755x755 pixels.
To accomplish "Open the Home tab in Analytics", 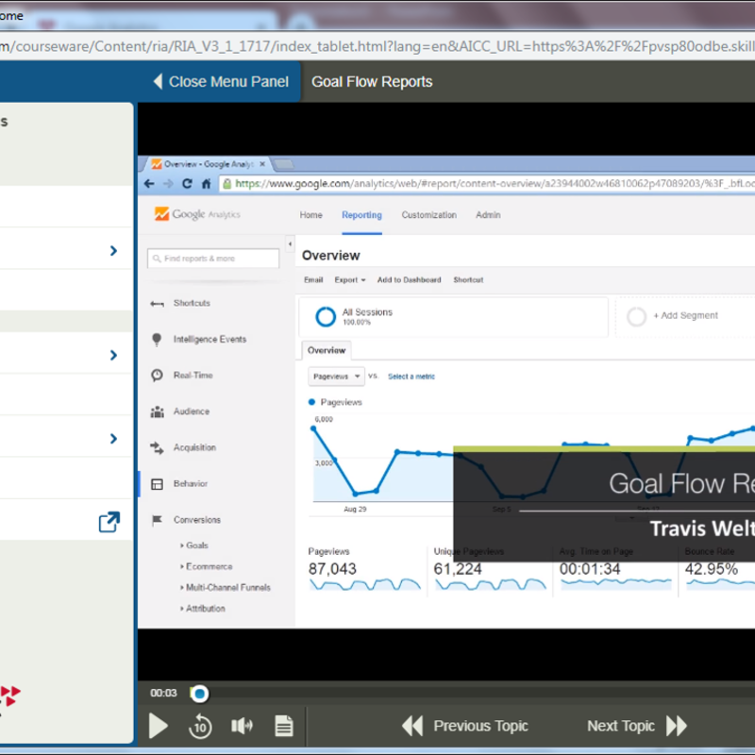I will point(311,215).
